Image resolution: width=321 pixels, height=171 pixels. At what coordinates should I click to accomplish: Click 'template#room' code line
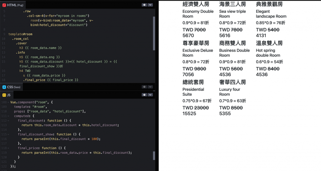point(20,34)
